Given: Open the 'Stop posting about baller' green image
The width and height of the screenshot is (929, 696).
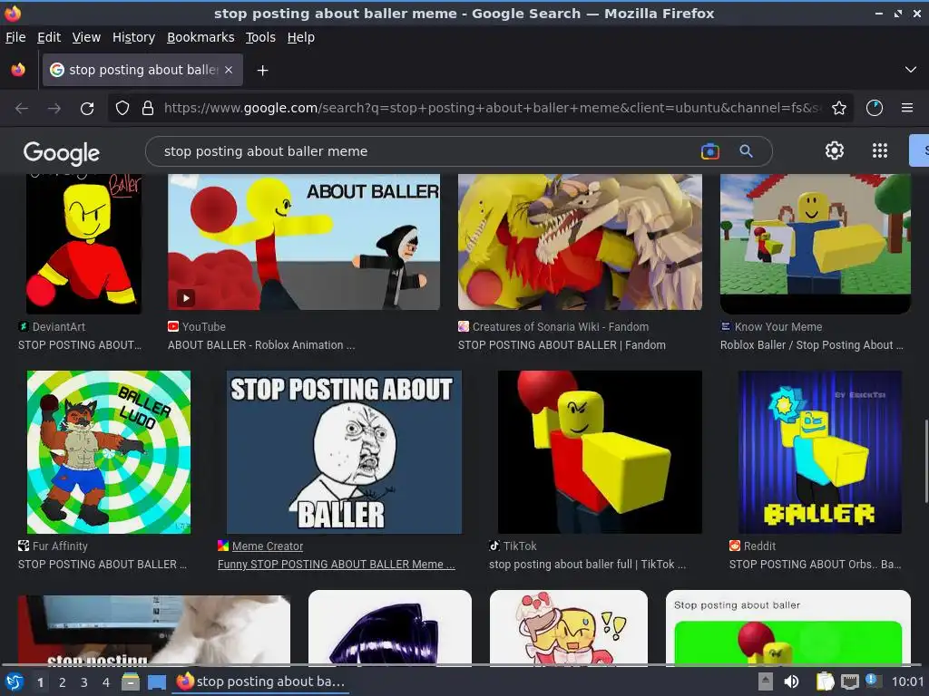Looking at the screenshot, I should 788,627.
